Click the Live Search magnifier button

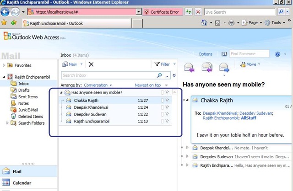281,12
